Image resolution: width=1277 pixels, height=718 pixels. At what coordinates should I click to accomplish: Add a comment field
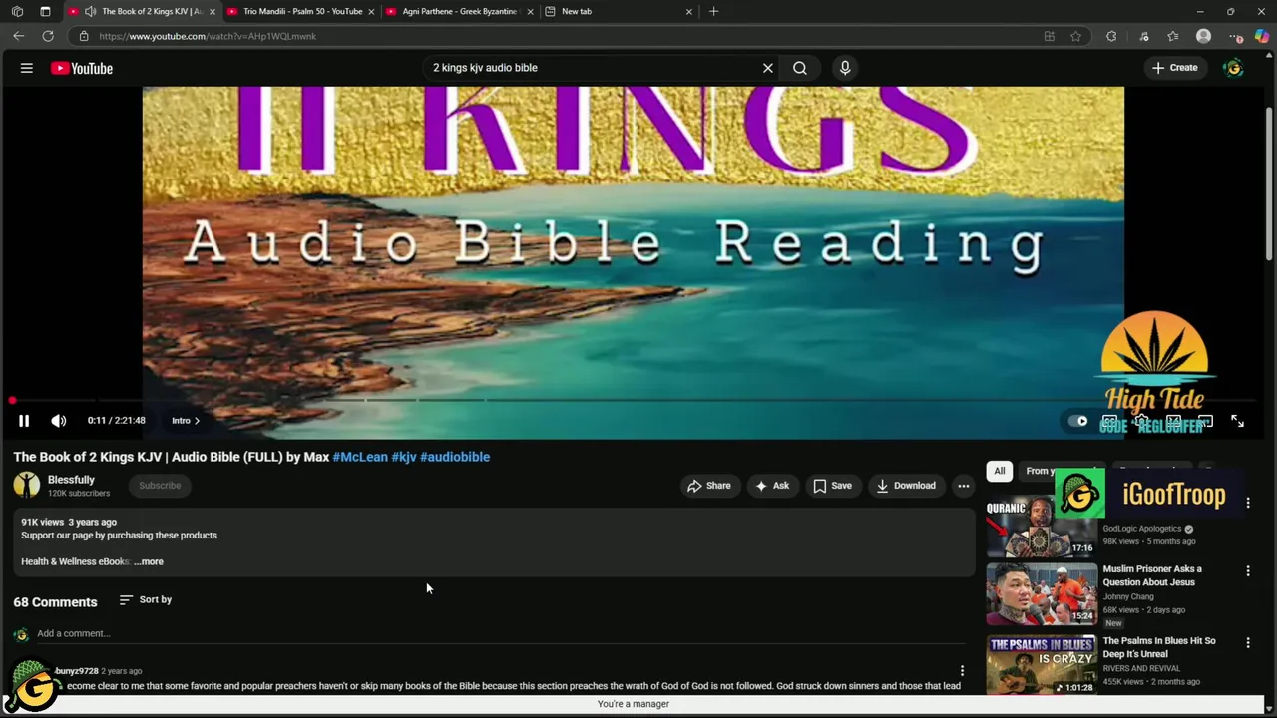click(499, 634)
